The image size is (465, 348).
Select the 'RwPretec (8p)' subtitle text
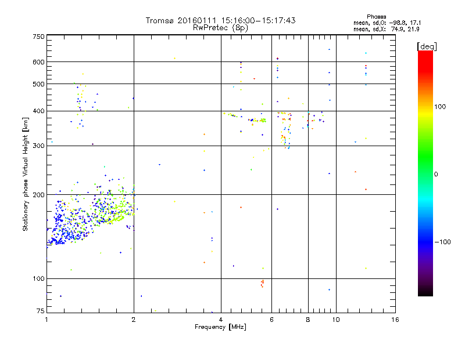[x=220, y=28]
